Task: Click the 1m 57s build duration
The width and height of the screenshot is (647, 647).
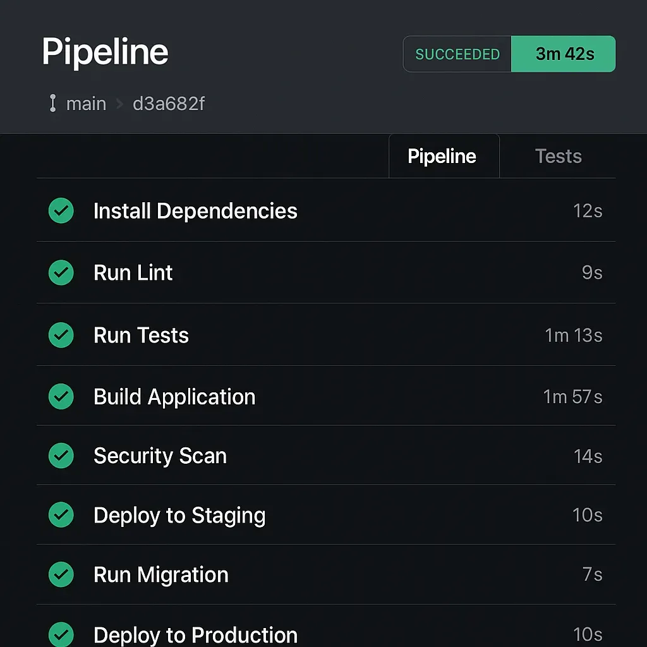Action: coord(572,397)
